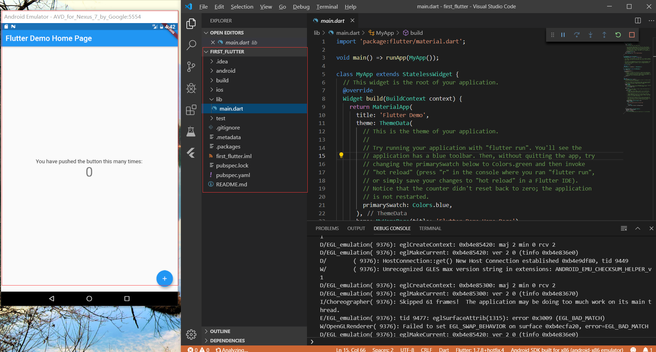Viewport: 656px width, 352px height.
Task: Open the Source Control view
Action: point(191,66)
